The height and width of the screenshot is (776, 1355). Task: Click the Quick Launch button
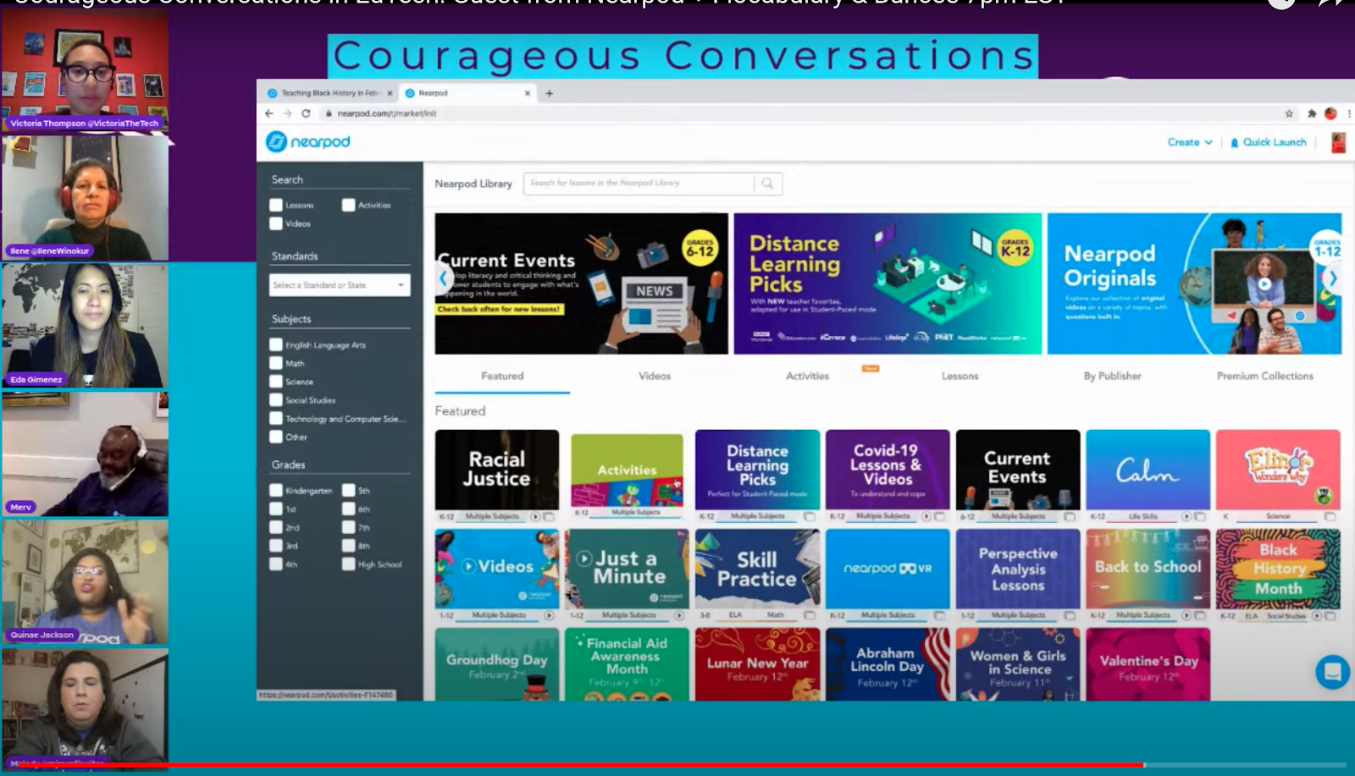[1268, 142]
